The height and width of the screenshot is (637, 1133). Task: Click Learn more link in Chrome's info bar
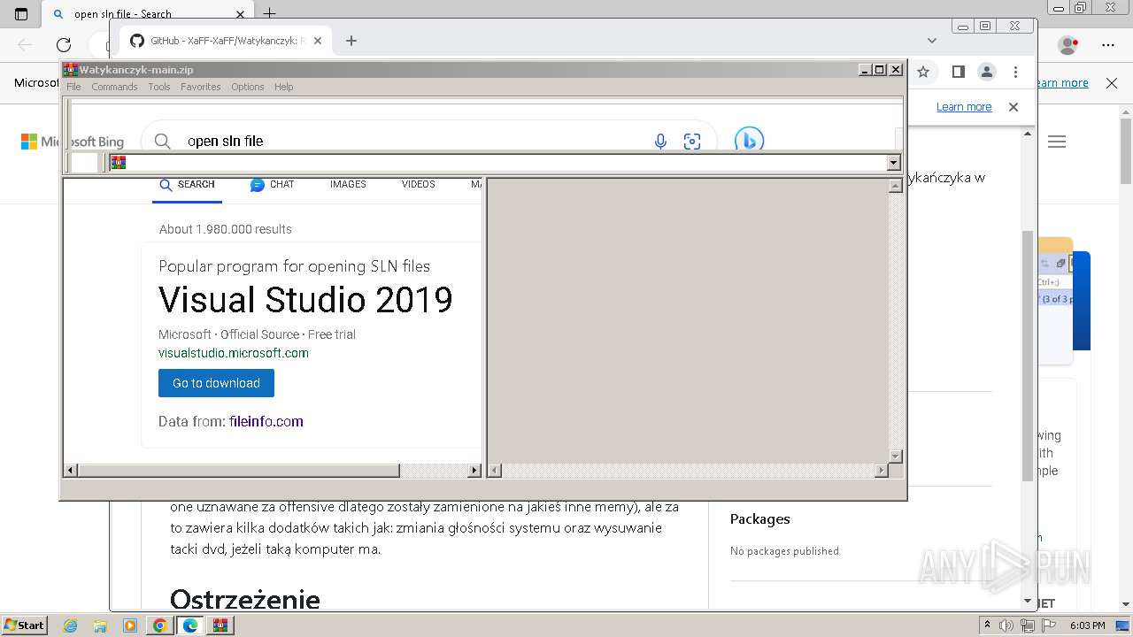click(964, 107)
